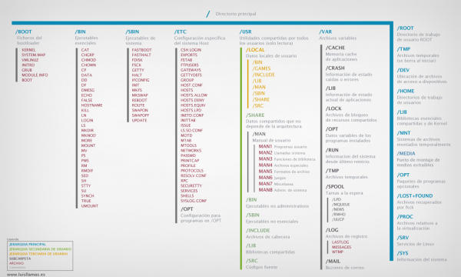Viewport: 461px width, 277px height.
Task: Click the CHMOD executable entry
Action: coord(88,60)
